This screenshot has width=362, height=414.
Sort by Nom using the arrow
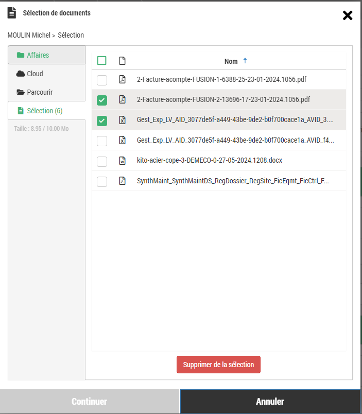245,61
